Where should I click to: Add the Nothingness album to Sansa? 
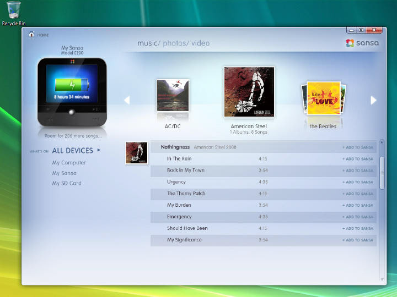pyautogui.click(x=357, y=147)
